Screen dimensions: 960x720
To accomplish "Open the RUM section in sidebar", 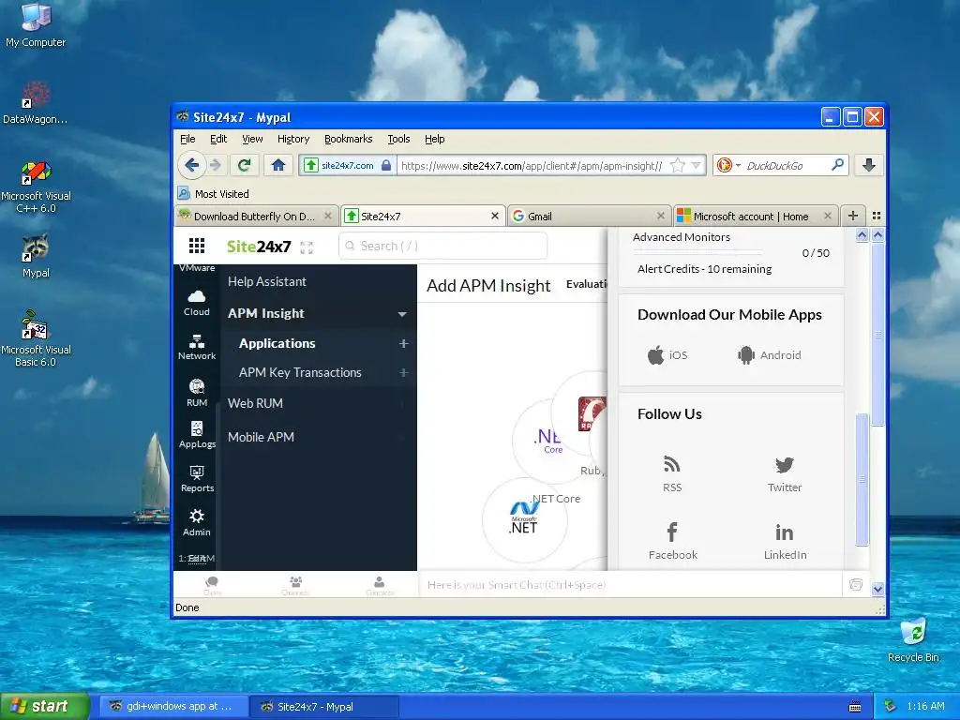I will pyautogui.click(x=197, y=393).
